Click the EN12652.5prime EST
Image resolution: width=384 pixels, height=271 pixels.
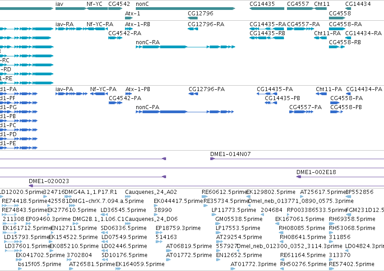tap(218, 260)
